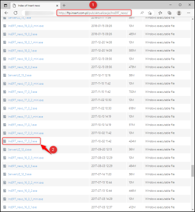Open ServerUZ_12_4.exe file link
The width and height of the screenshot is (195, 212).
(20, 149)
